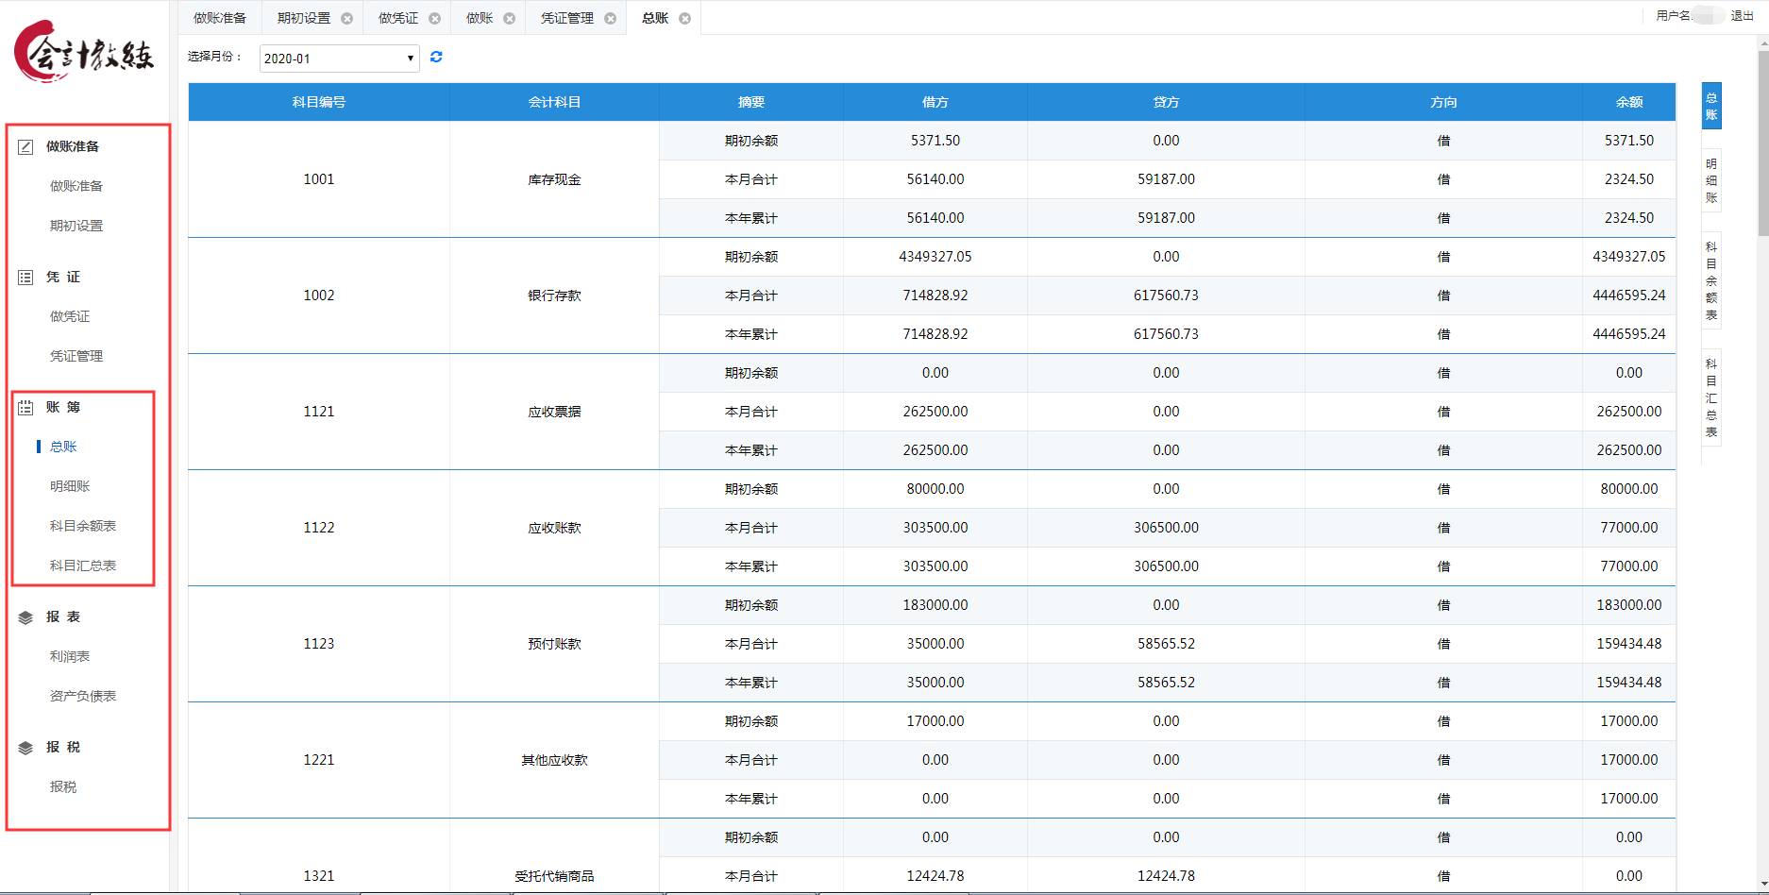Switch to the 期初设置 top tab

(x=304, y=19)
